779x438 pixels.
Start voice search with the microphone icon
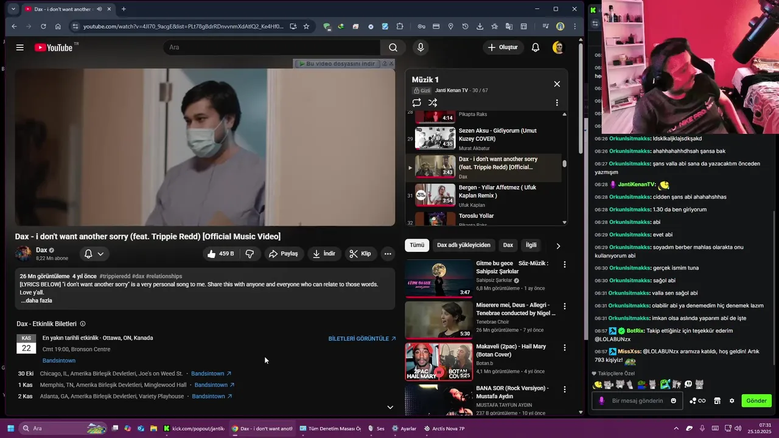421,47
